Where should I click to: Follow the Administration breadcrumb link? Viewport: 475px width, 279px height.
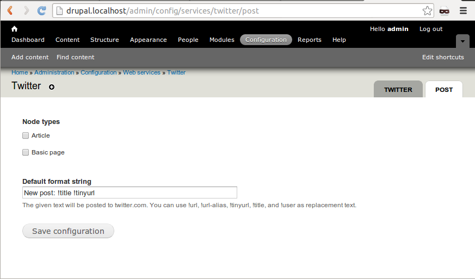[x=54, y=72]
